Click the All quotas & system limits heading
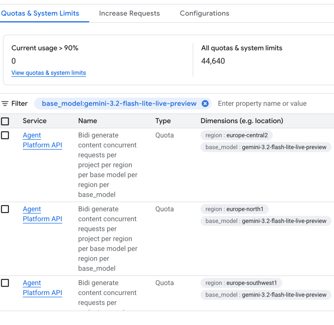The height and width of the screenshot is (325, 334). point(242,48)
